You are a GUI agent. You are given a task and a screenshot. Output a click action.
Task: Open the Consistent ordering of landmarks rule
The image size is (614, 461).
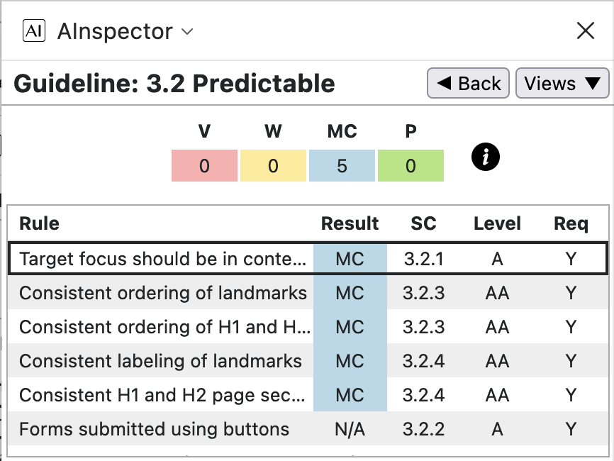[x=163, y=293]
